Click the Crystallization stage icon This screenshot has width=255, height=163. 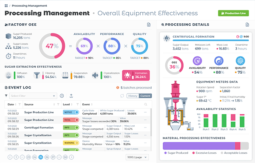coord(95,75)
